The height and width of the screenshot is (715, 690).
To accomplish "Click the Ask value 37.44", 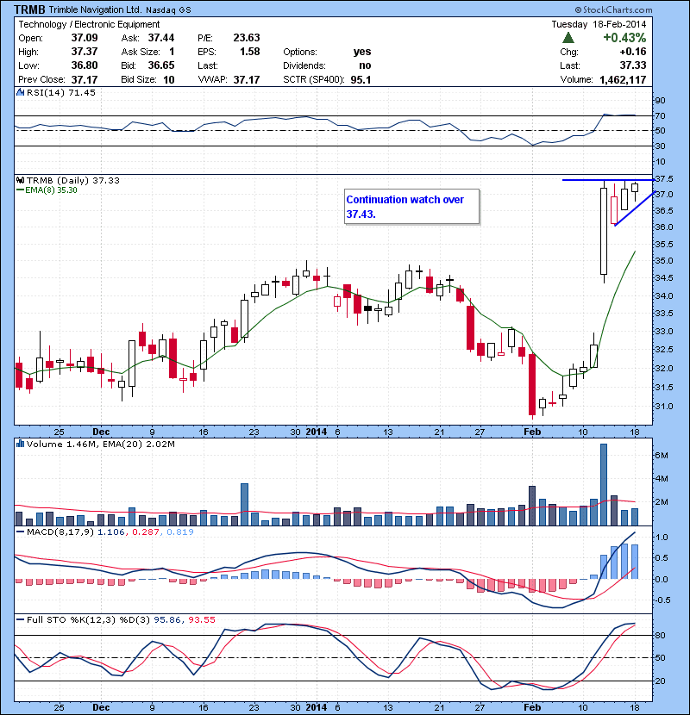I will [x=161, y=38].
